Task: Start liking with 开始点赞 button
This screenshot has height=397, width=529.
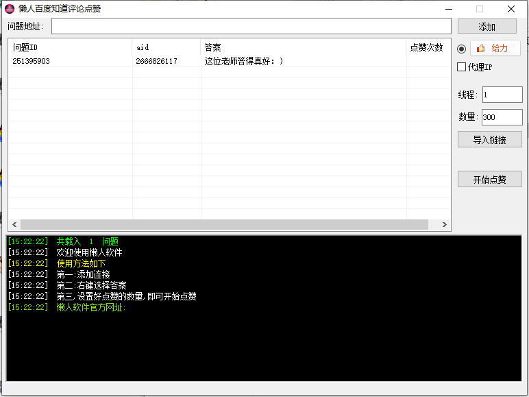Action: (489, 179)
